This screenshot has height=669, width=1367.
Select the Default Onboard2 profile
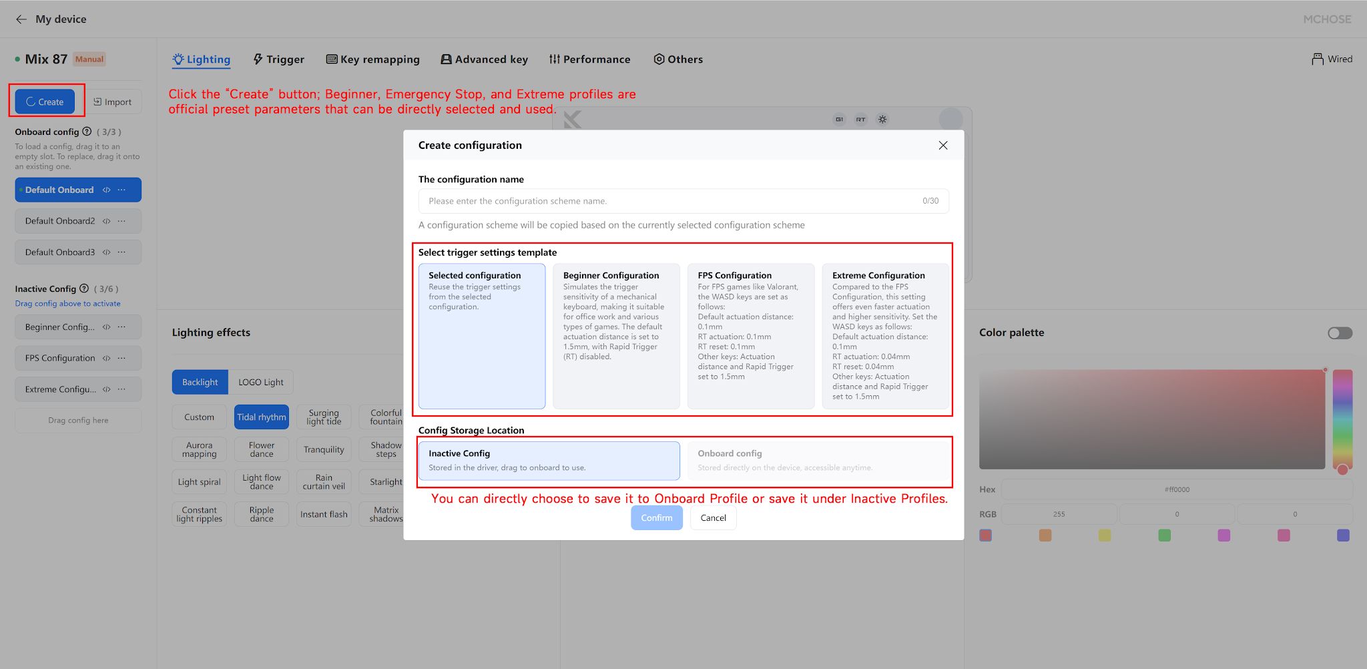tap(78, 221)
